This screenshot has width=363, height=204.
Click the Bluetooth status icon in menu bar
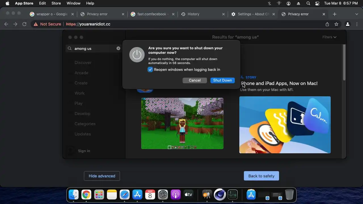pos(269,3)
